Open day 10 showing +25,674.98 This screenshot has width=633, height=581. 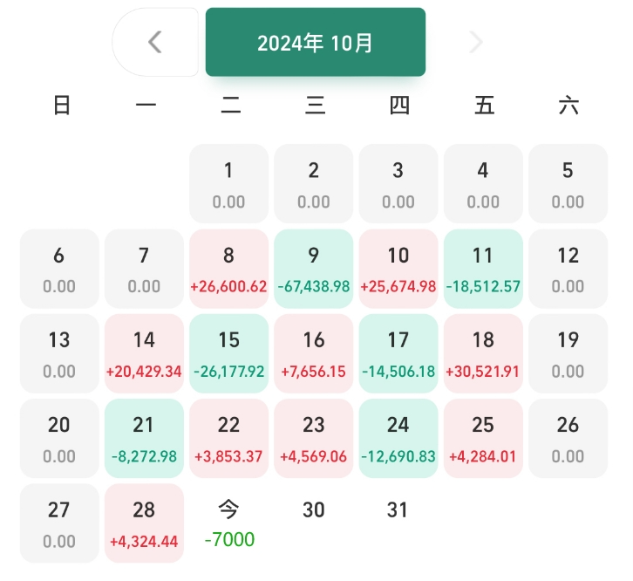398,269
